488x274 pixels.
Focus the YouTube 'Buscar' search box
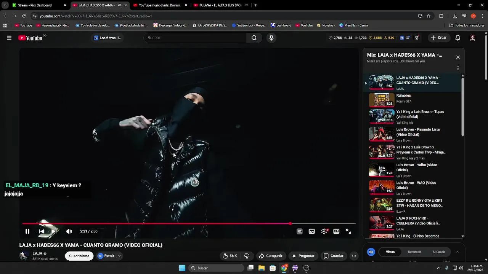click(195, 38)
